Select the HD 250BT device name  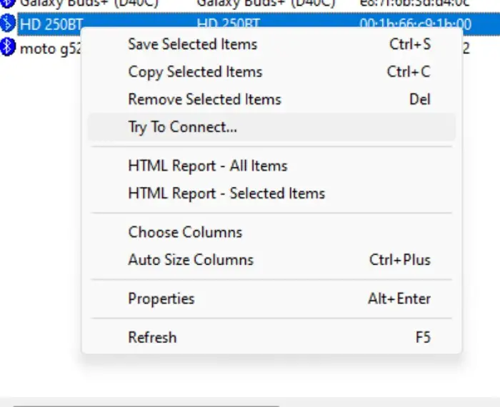tap(51, 24)
